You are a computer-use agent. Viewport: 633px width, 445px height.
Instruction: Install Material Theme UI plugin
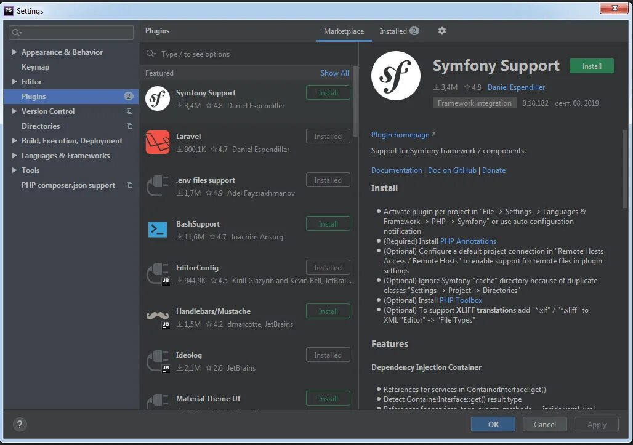click(328, 399)
